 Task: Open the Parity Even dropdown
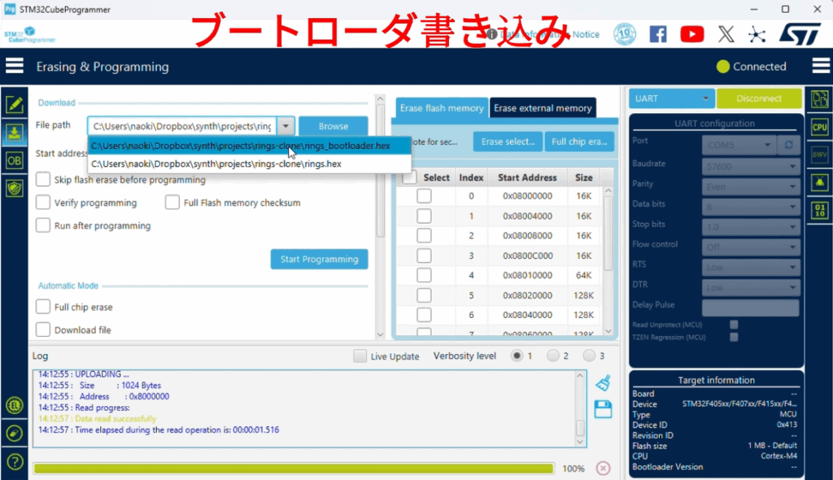(751, 186)
